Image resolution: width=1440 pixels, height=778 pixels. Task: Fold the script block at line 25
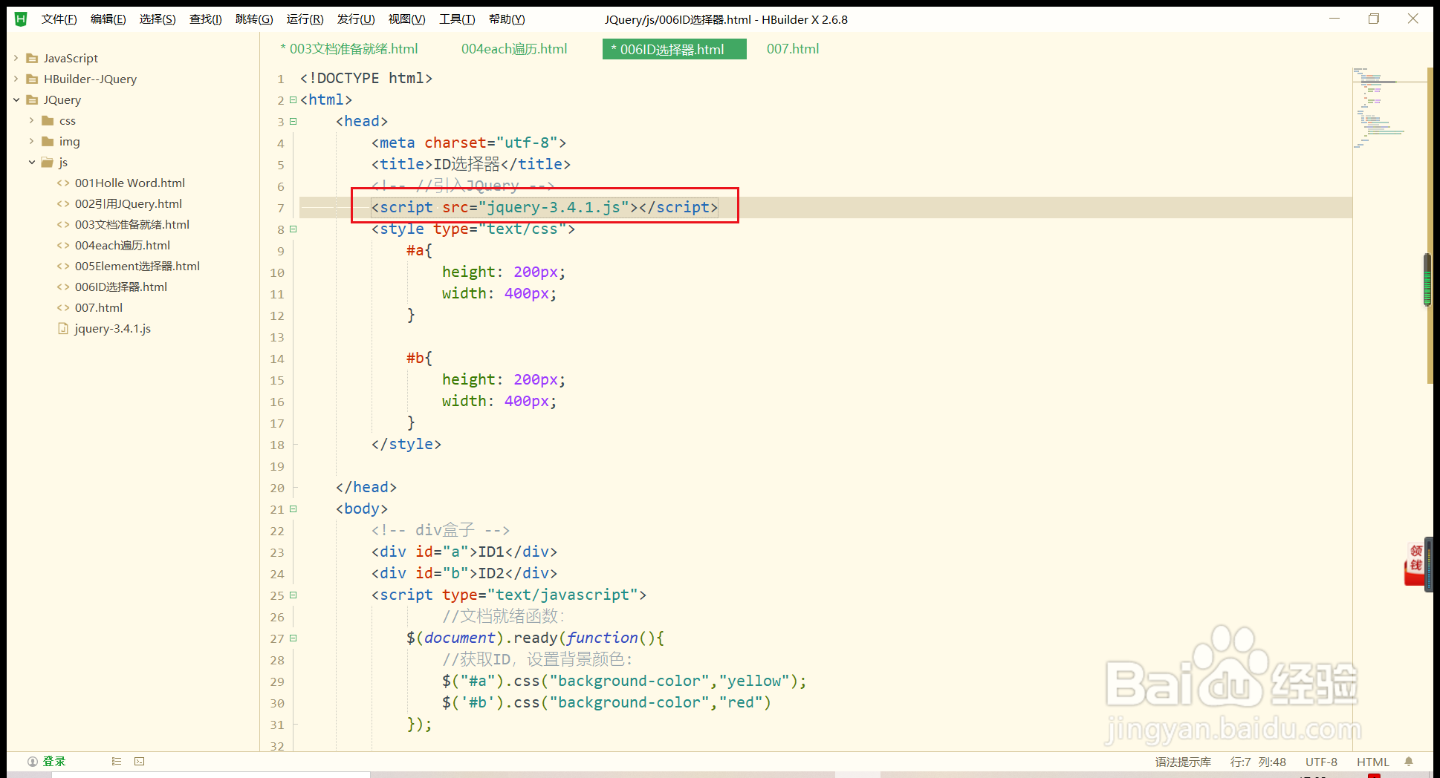[293, 595]
